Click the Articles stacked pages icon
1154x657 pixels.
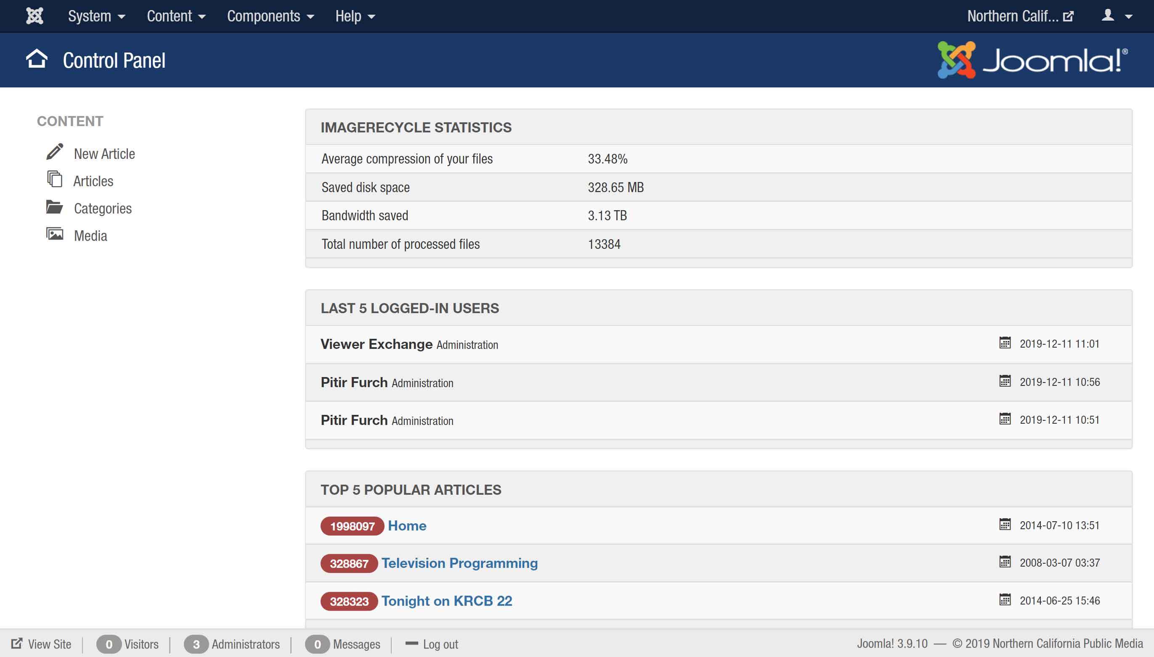[x=55, y=179]
